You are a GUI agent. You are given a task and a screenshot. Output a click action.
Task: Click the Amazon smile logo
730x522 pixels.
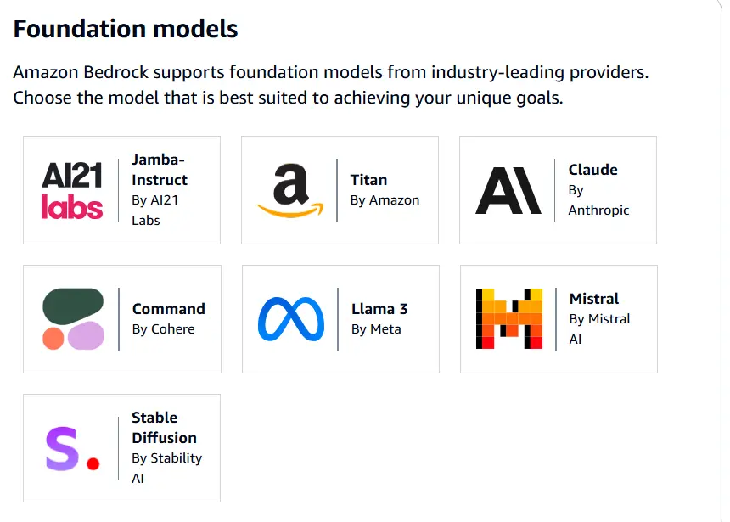290,190
